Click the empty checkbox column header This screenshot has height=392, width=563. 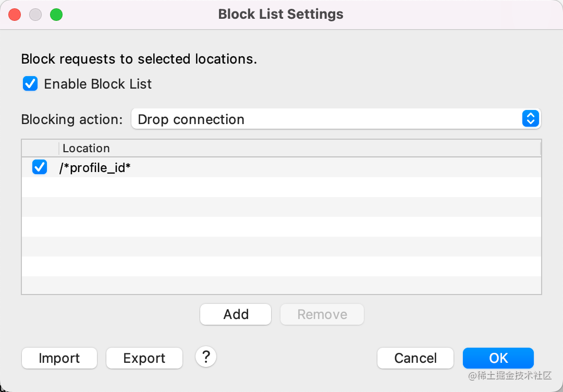click(x=40, y=148)
